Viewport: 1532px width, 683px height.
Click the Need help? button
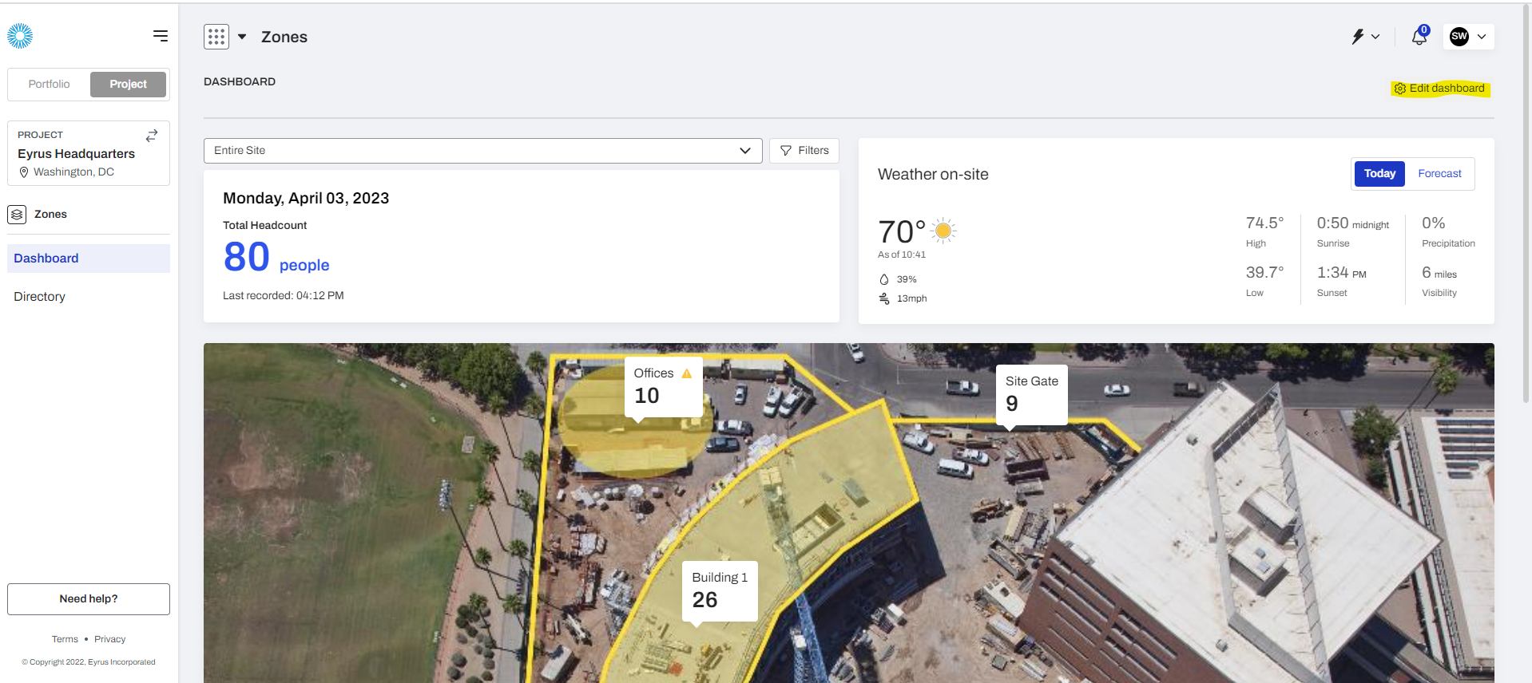coord(89,599)
